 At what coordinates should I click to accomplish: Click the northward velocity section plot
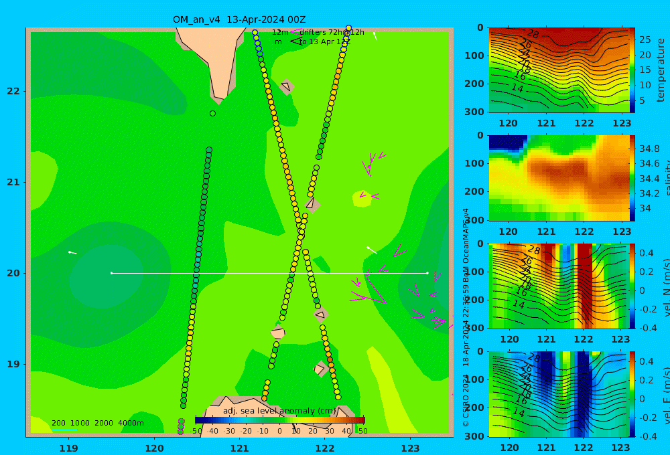click(559, 286)
